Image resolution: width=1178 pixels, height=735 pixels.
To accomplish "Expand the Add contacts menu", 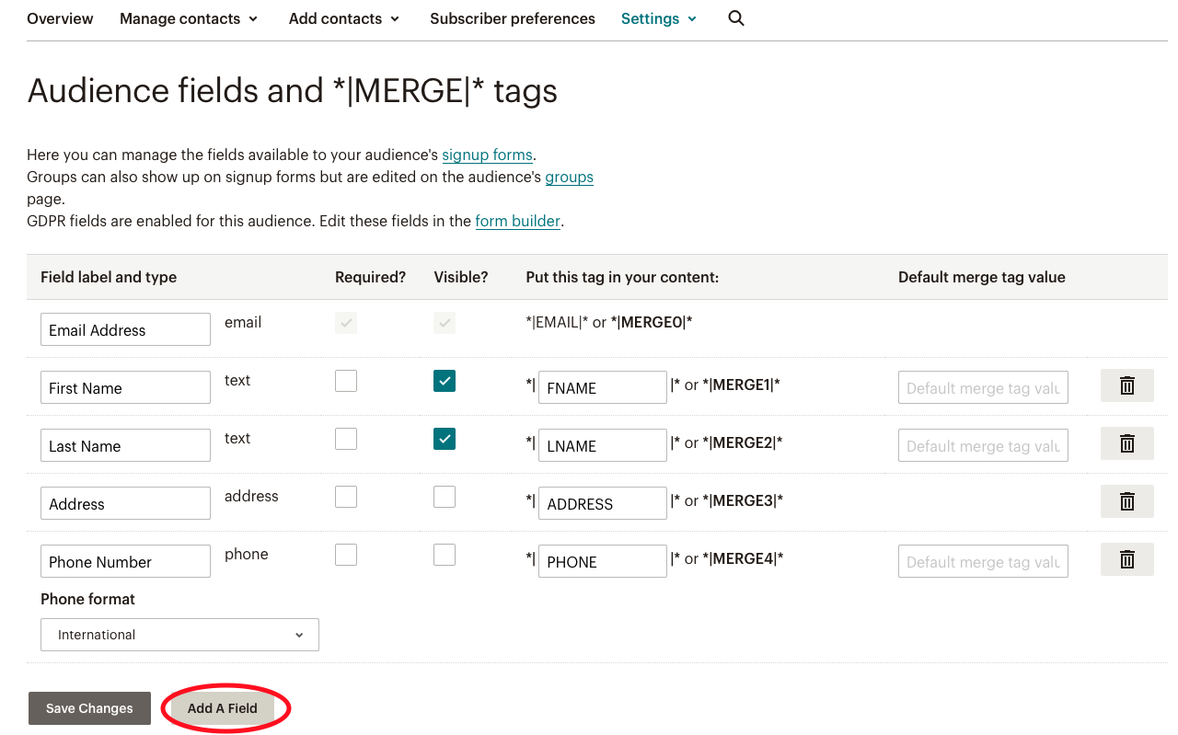I will 343,18.
